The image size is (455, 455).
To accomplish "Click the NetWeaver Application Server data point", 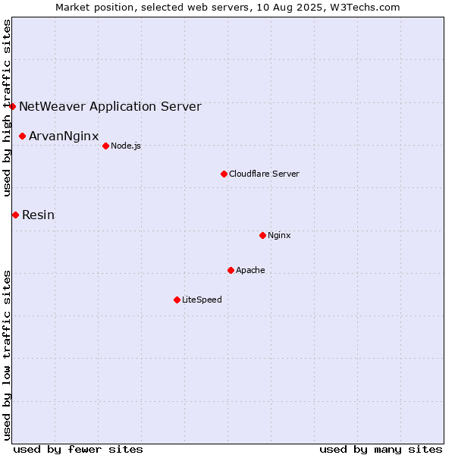I will (x=12, y=106).
